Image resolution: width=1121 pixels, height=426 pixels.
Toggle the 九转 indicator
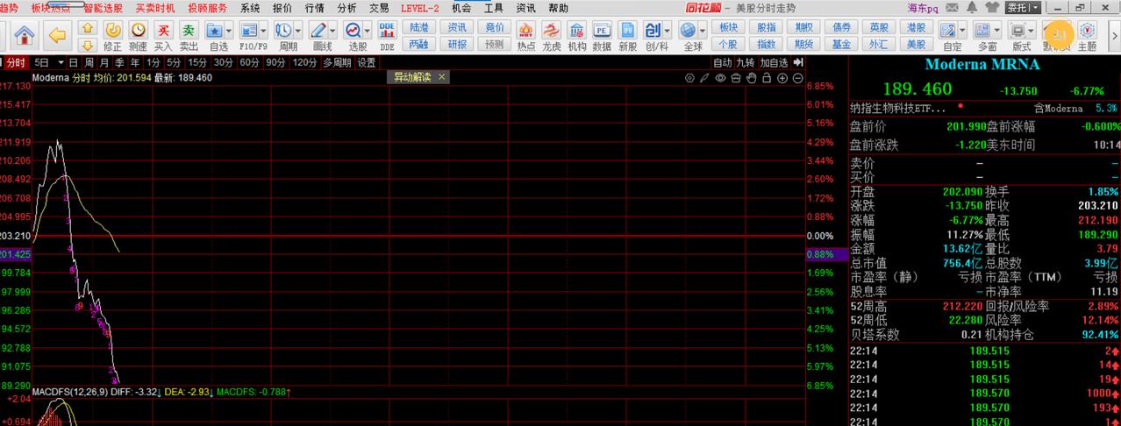click(745, 63)
